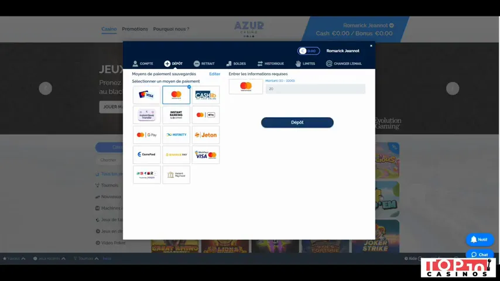This screenshot has width=500, height=281.
Task: Pick Instant Bank Transfer payment option
Action: [147, 115]
